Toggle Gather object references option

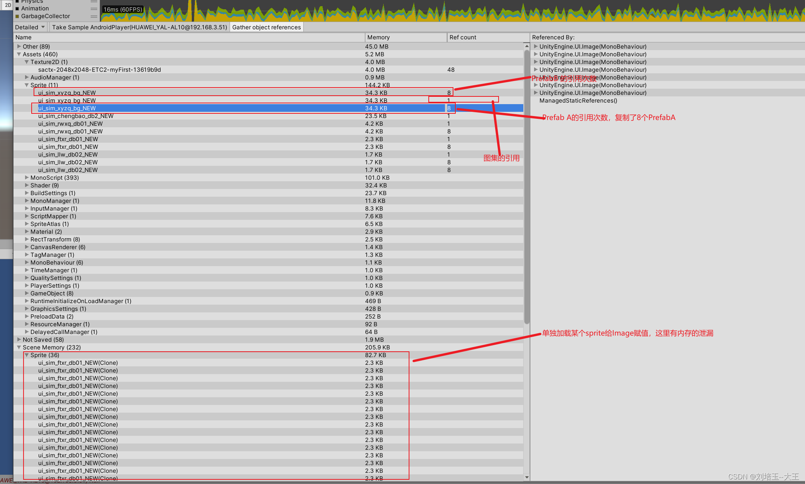(266, 27)
